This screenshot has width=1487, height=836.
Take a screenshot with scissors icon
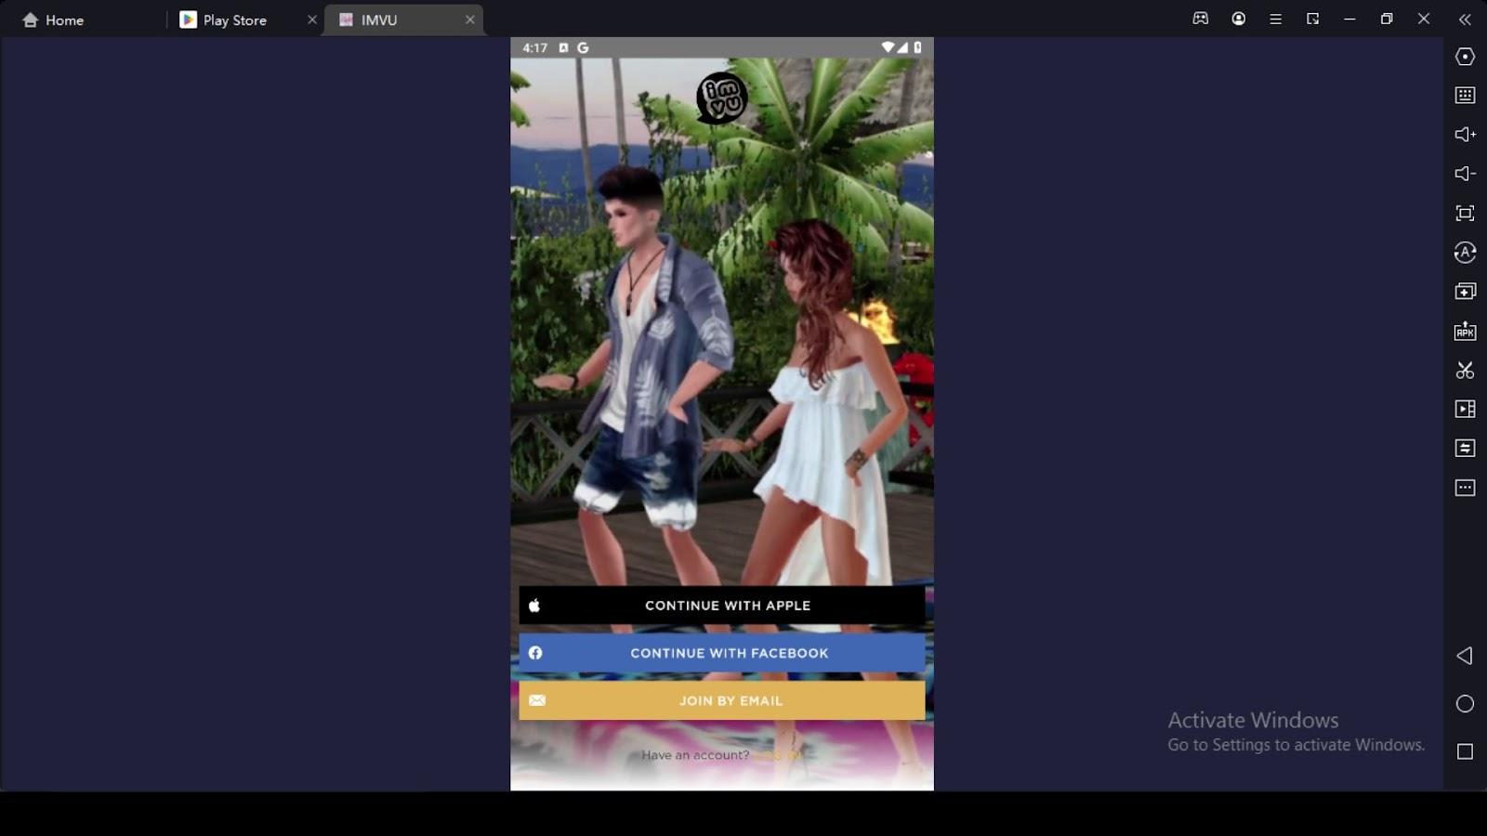[x=1465, y=370]
